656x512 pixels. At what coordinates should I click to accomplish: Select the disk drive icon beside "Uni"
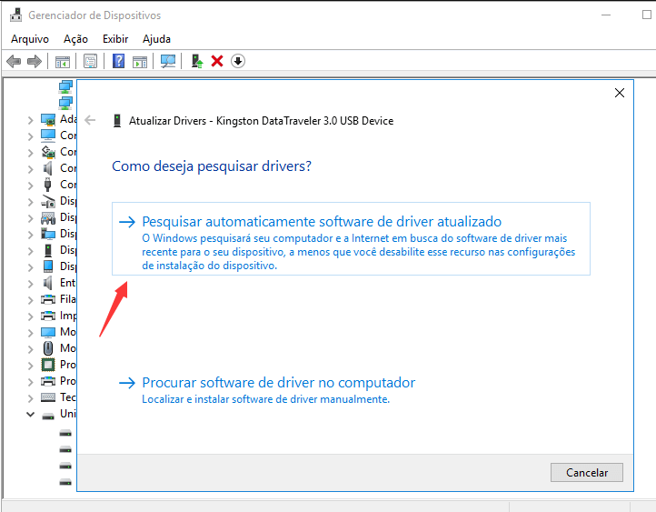(48, 416)
